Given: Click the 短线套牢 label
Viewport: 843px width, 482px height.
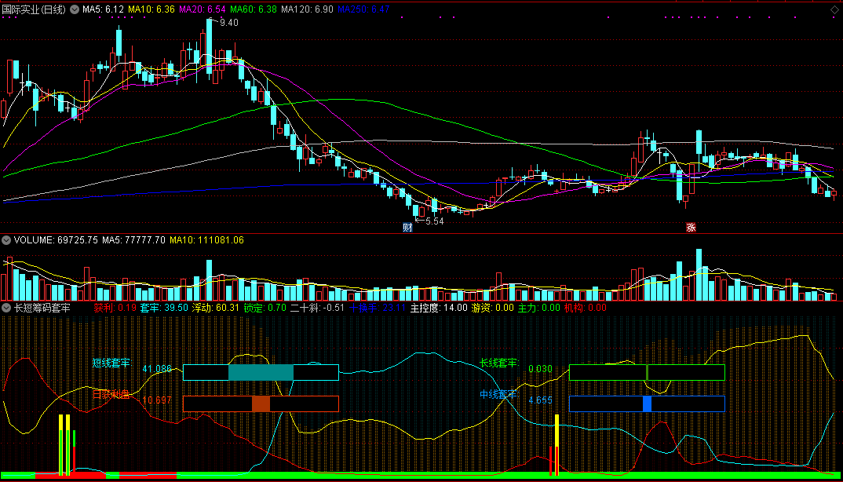Looking at the screenshot, I should pos(111,363).
